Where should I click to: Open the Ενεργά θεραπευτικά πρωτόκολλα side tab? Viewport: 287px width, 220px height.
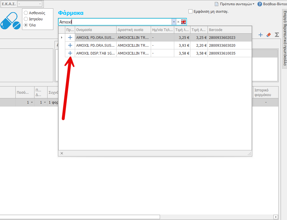click(x=285, y=39)
